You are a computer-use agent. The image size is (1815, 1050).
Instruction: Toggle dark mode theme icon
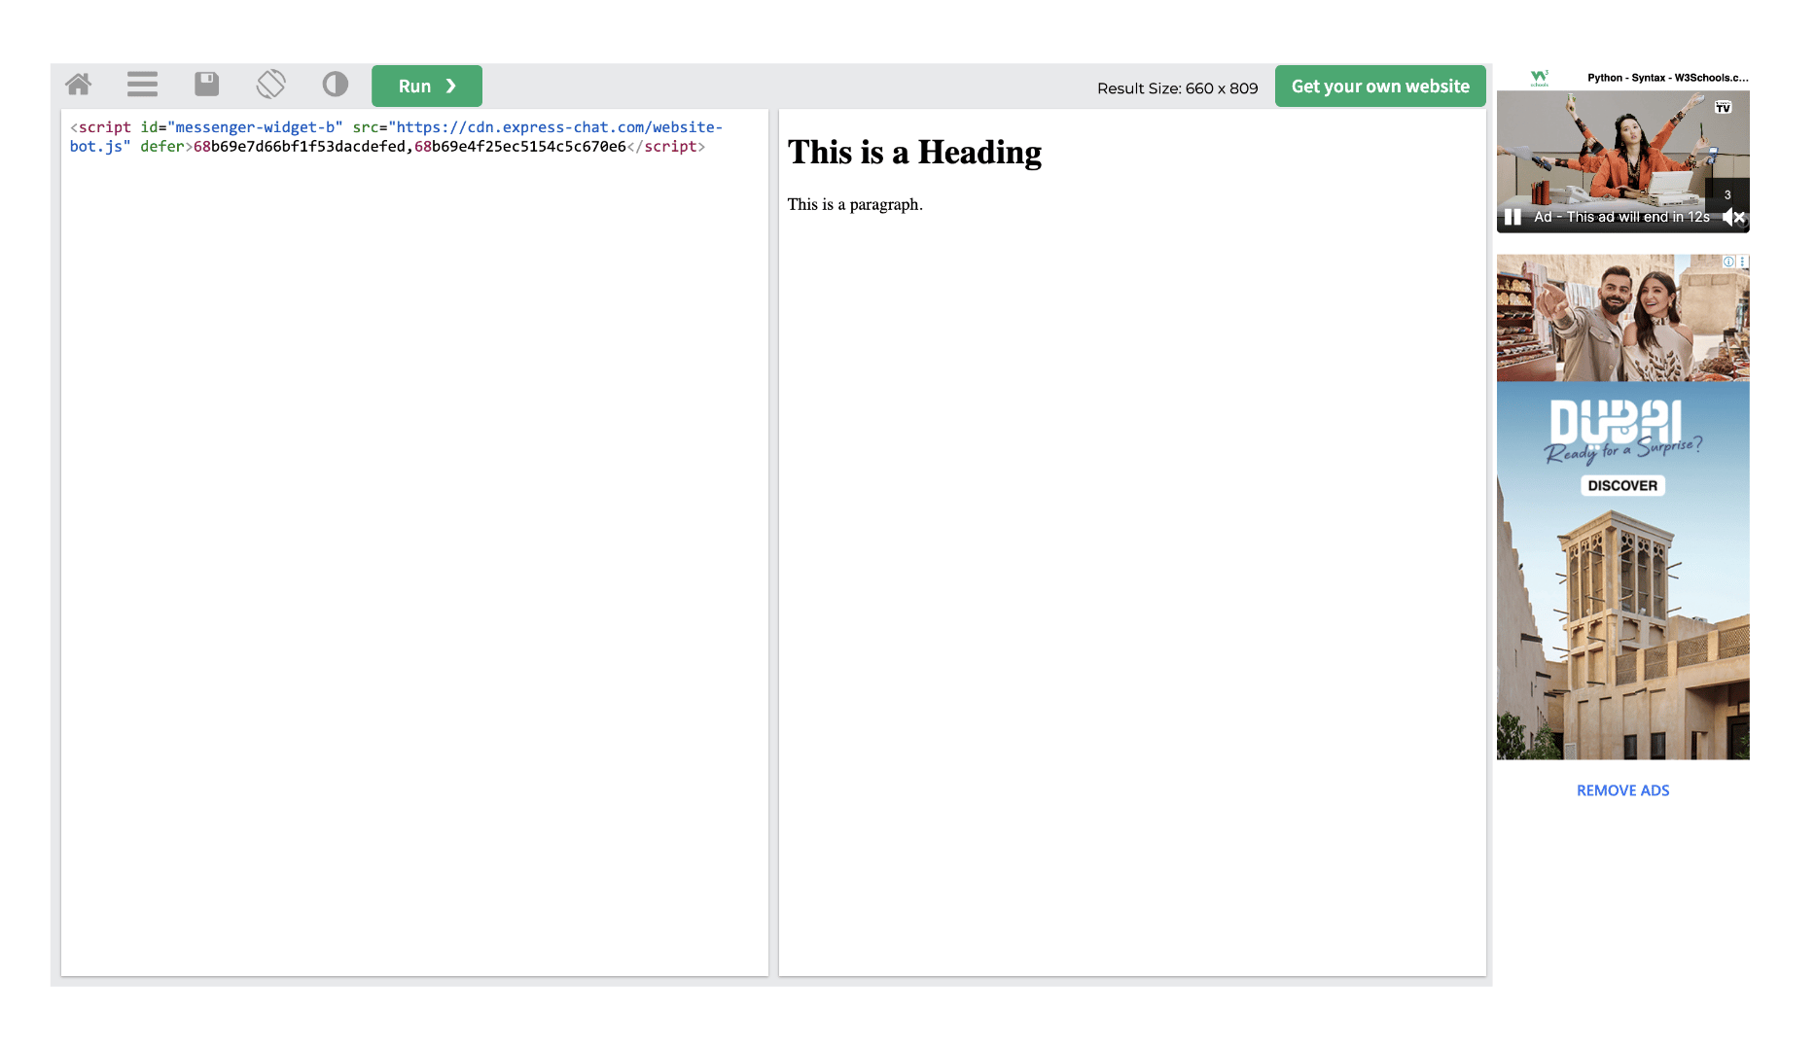336,85
